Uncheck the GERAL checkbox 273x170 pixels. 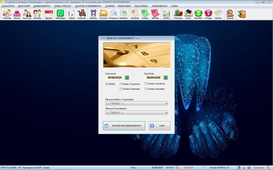click(x=107, y=84)
